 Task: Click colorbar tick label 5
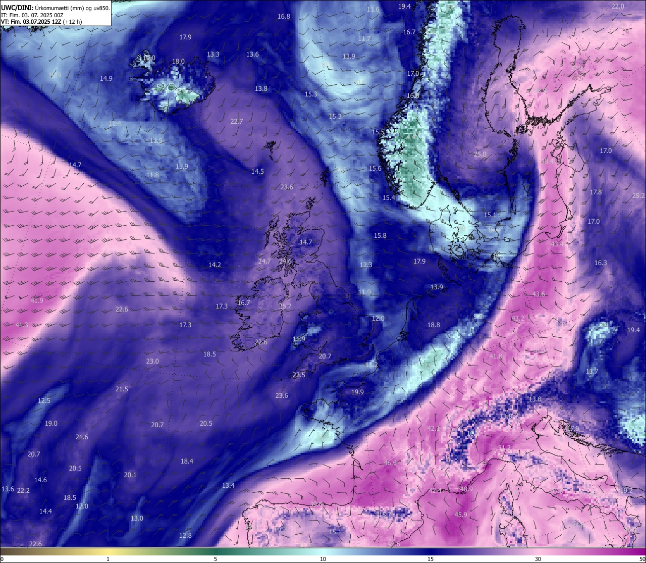216,559
